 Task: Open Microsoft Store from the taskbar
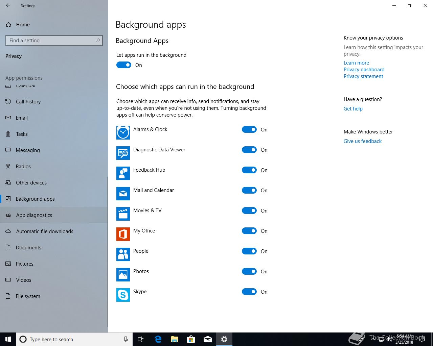tap(191, 339)
